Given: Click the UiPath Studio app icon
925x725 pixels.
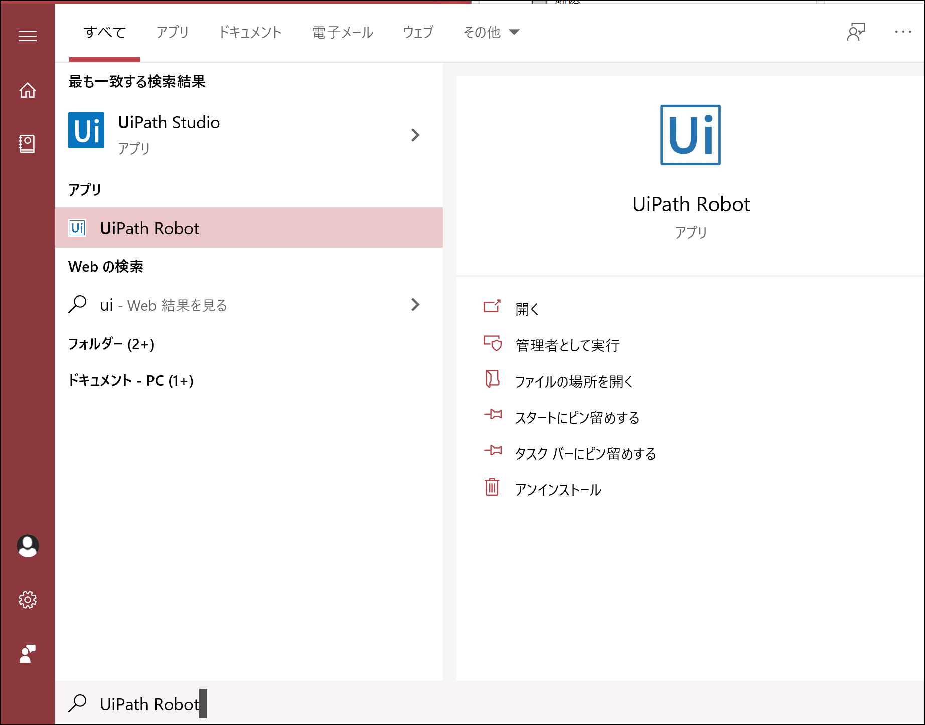Looking at the screenshot, I should pyautogui.click(x=86, y=130).
